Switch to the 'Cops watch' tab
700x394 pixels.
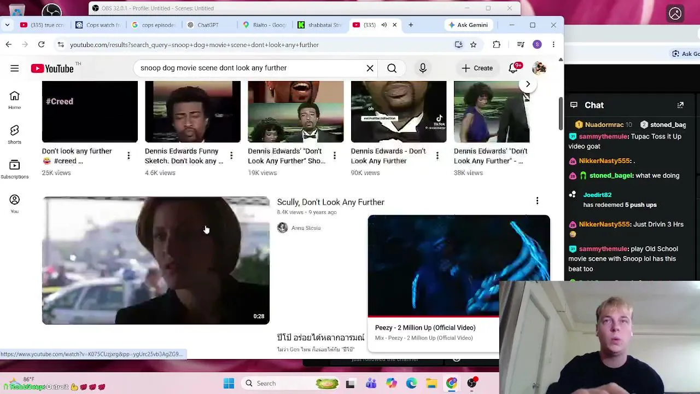[98, 25]
